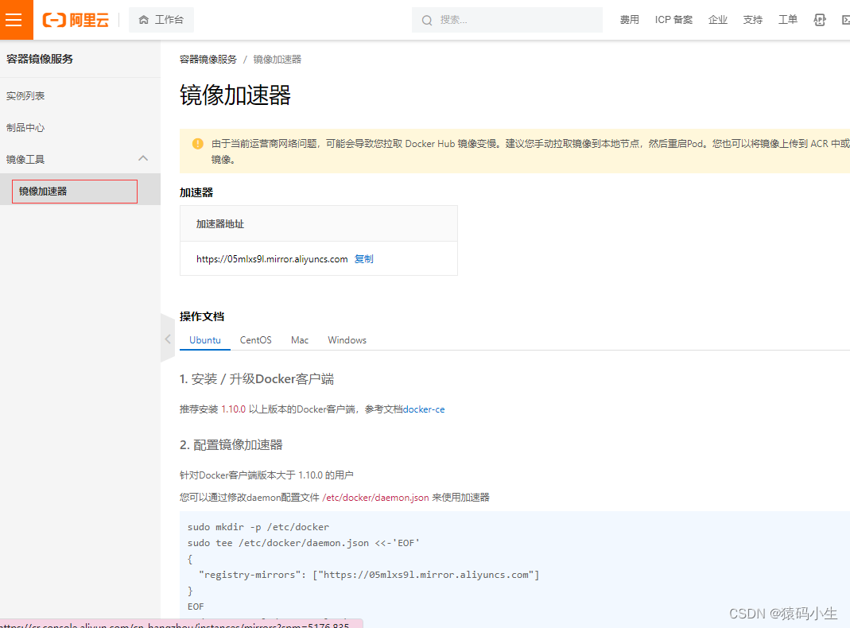Copy the accelerator address via 复制
Screen dimensions: 850x628
363,259
